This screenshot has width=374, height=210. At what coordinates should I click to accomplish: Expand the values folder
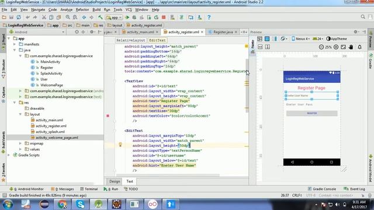click(20, 149)
